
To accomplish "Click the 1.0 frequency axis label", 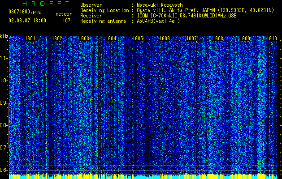I will pyautogui.click(x=4, y=81).
